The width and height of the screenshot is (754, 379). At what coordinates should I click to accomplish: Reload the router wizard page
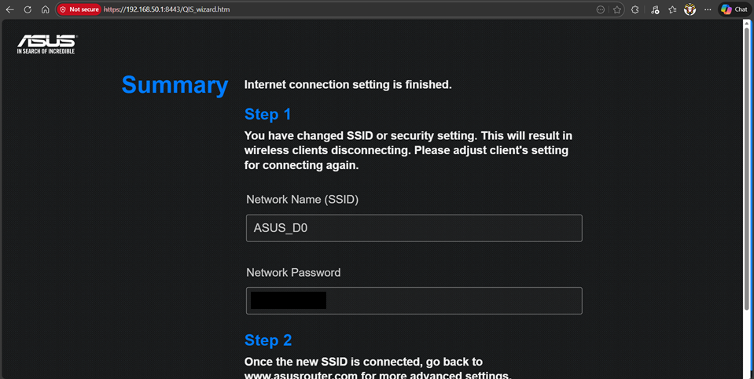pyautogui.click(x=28, y=9)
